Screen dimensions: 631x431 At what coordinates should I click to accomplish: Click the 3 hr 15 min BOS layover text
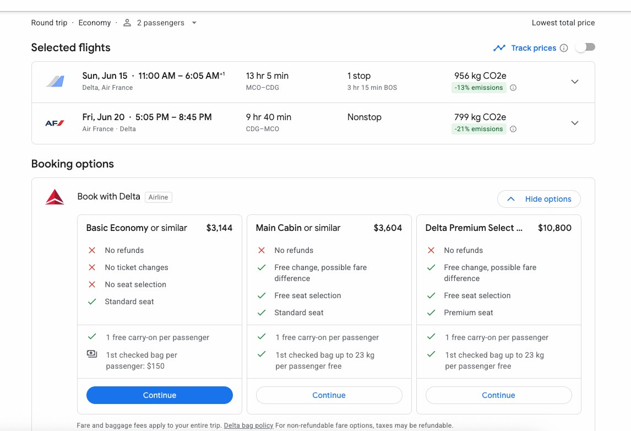[x=372, y=88]
